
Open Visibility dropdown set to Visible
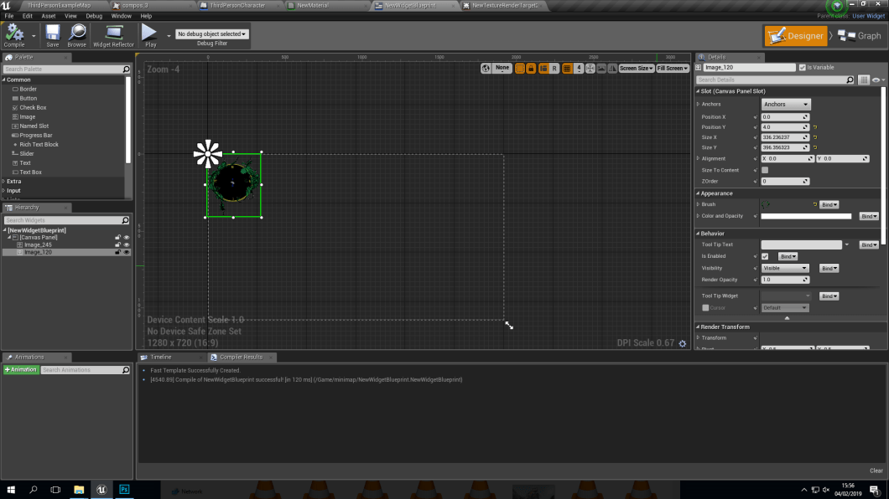pyautogui.click(x=785, y=268)
